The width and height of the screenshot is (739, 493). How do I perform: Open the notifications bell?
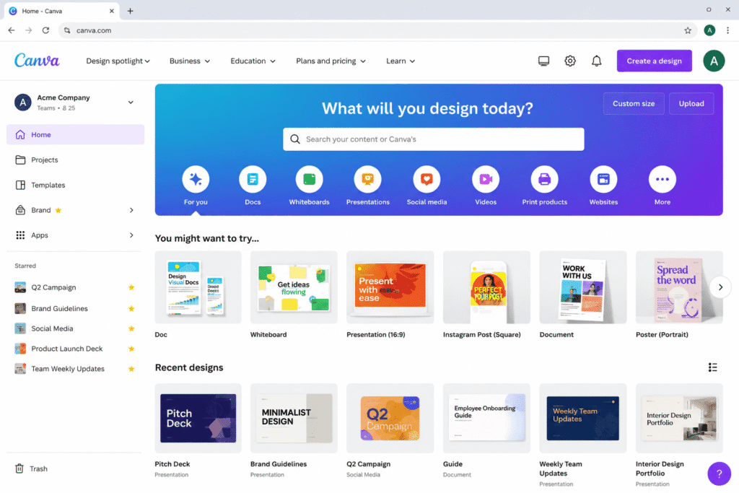tap(596, 61)
